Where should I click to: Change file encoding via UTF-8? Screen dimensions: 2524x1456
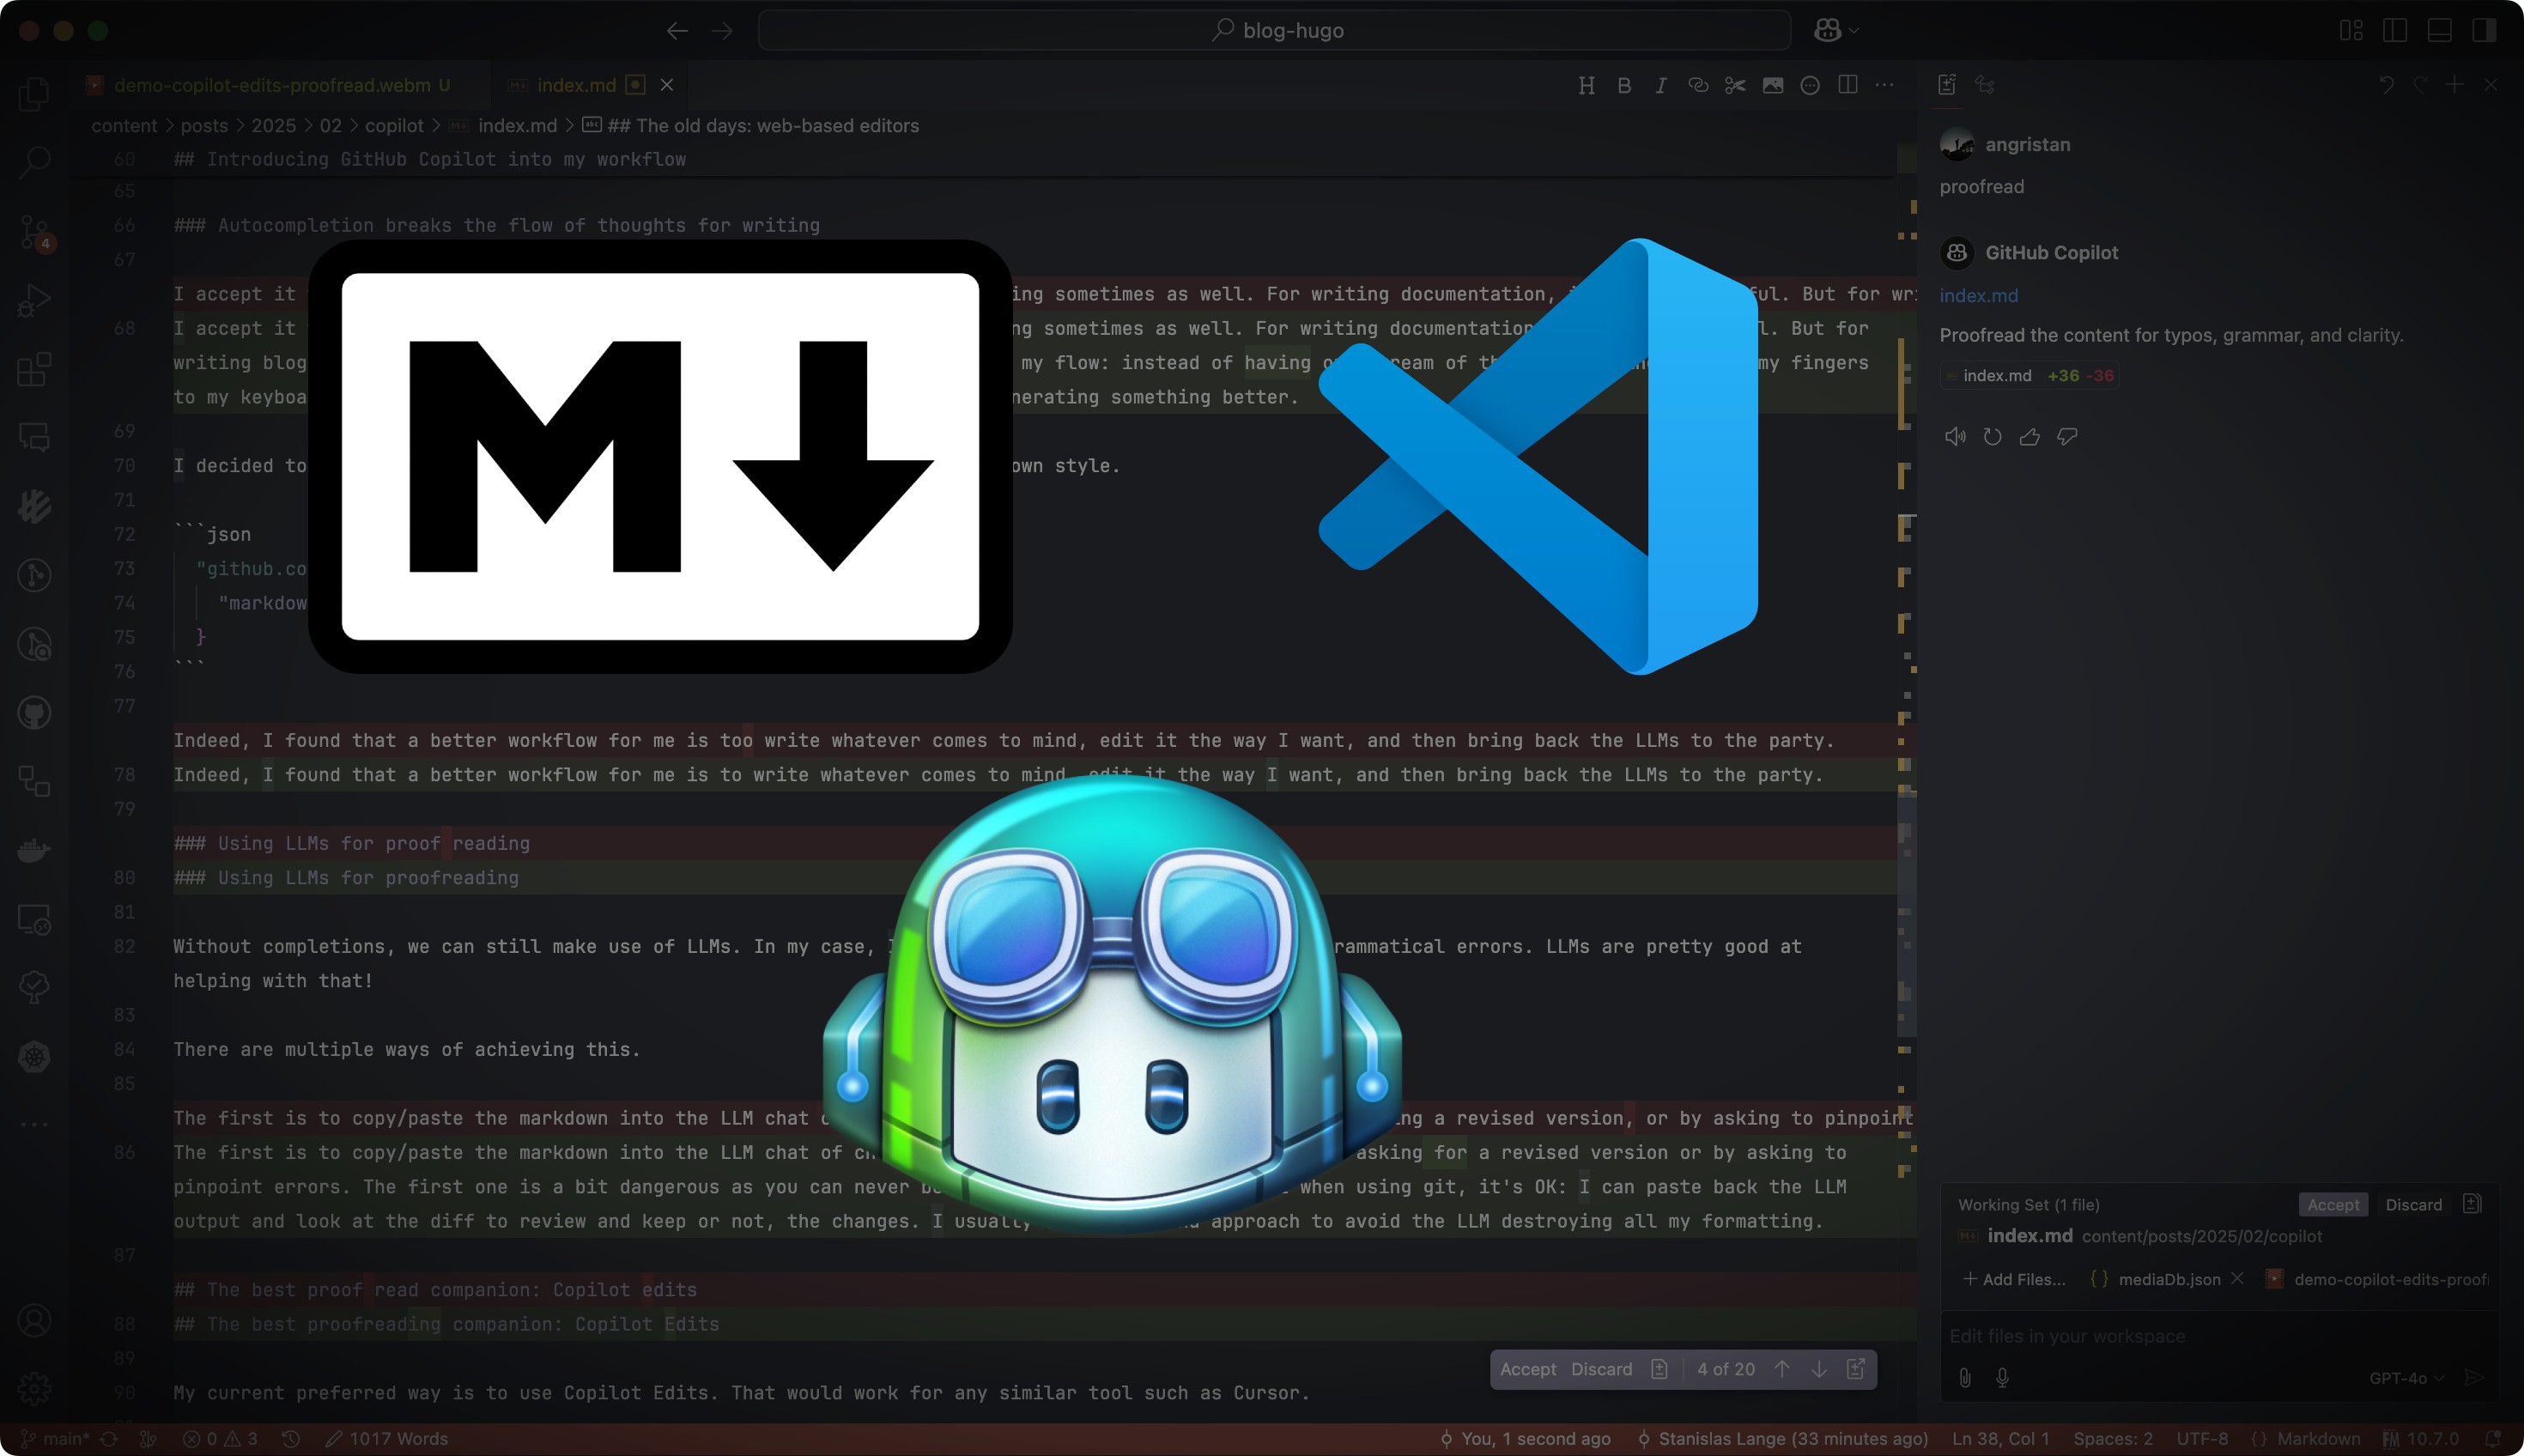point(2202,1439)
